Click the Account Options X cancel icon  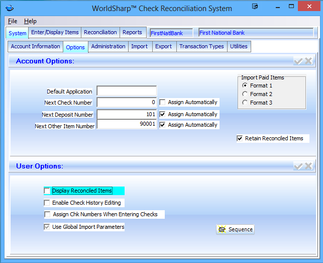click(308, 61)
